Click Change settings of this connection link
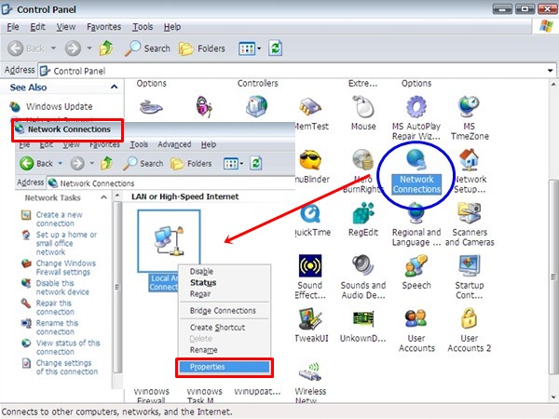 point(67,368)
